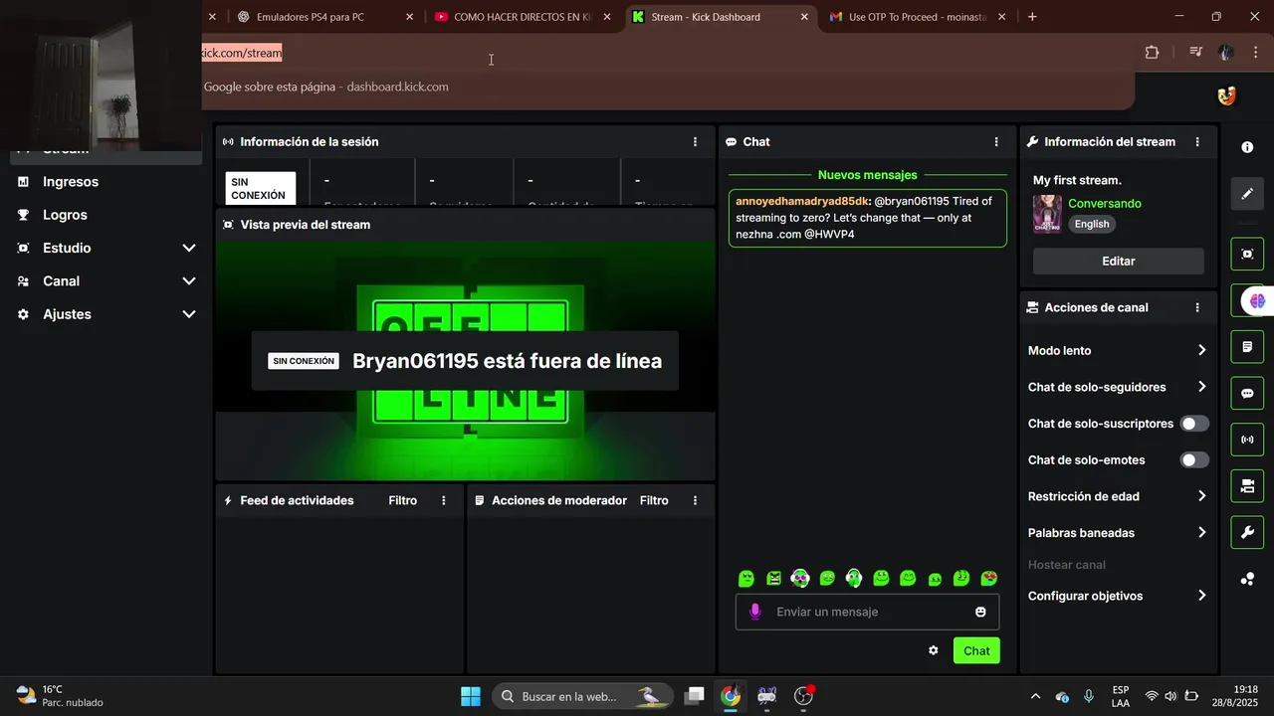Toggle the stream preview widget icon
This screenshot has height=716, width=1274.
pos(1247,254)
